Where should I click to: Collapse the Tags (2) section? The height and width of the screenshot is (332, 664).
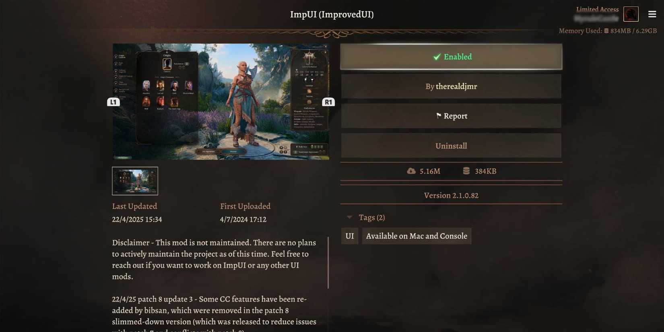click(x=349, y=217)
